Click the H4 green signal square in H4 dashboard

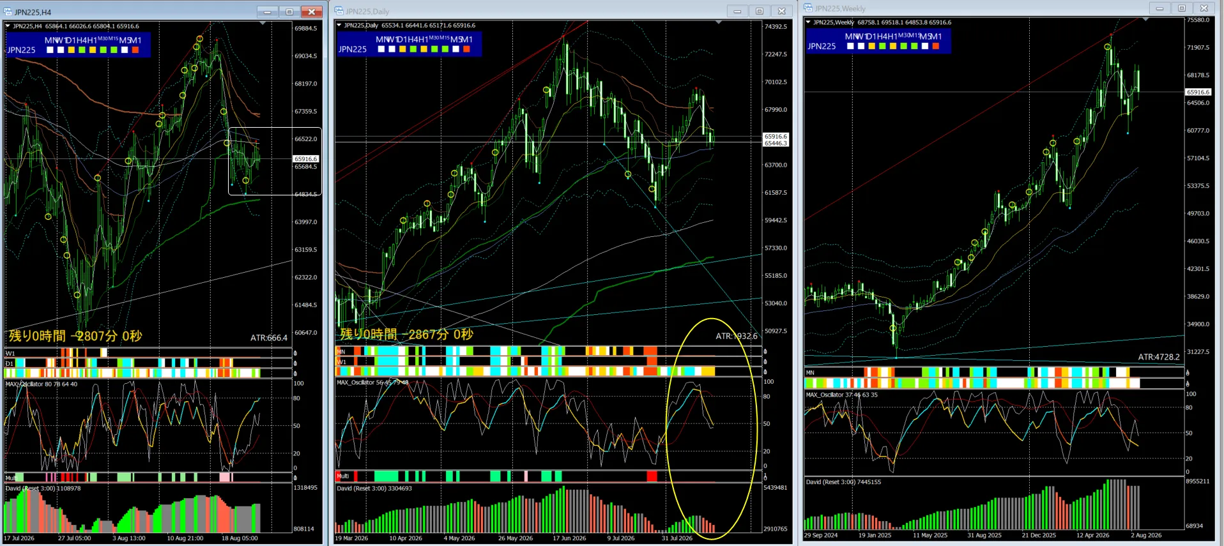pos(82,50)
